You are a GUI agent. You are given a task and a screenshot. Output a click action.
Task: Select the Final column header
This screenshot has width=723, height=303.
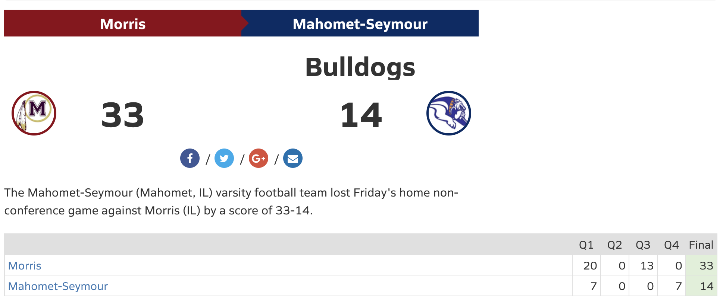pos(701,245)
